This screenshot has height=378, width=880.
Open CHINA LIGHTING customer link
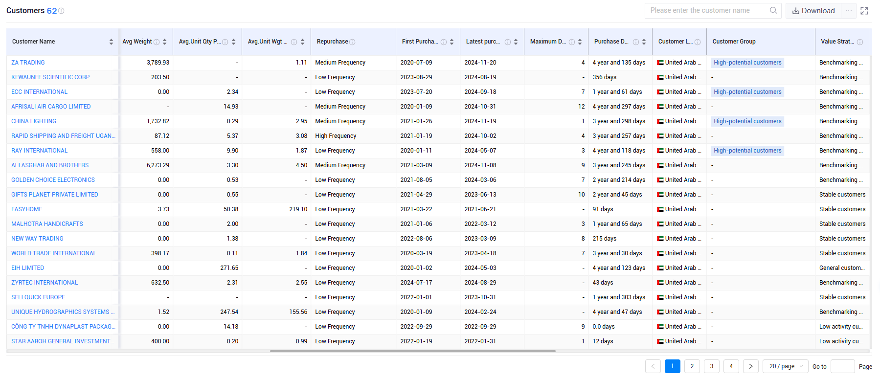(x=34, y=121)
